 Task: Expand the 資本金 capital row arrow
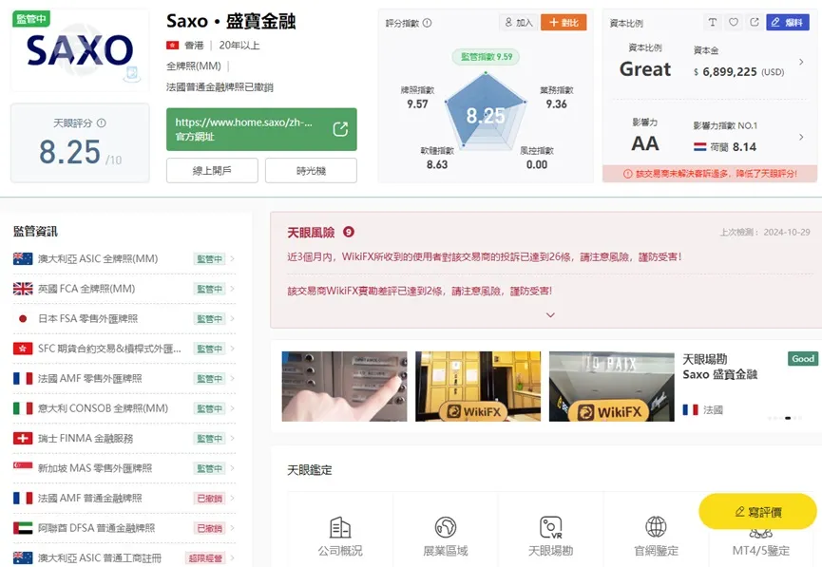point(801,62)
